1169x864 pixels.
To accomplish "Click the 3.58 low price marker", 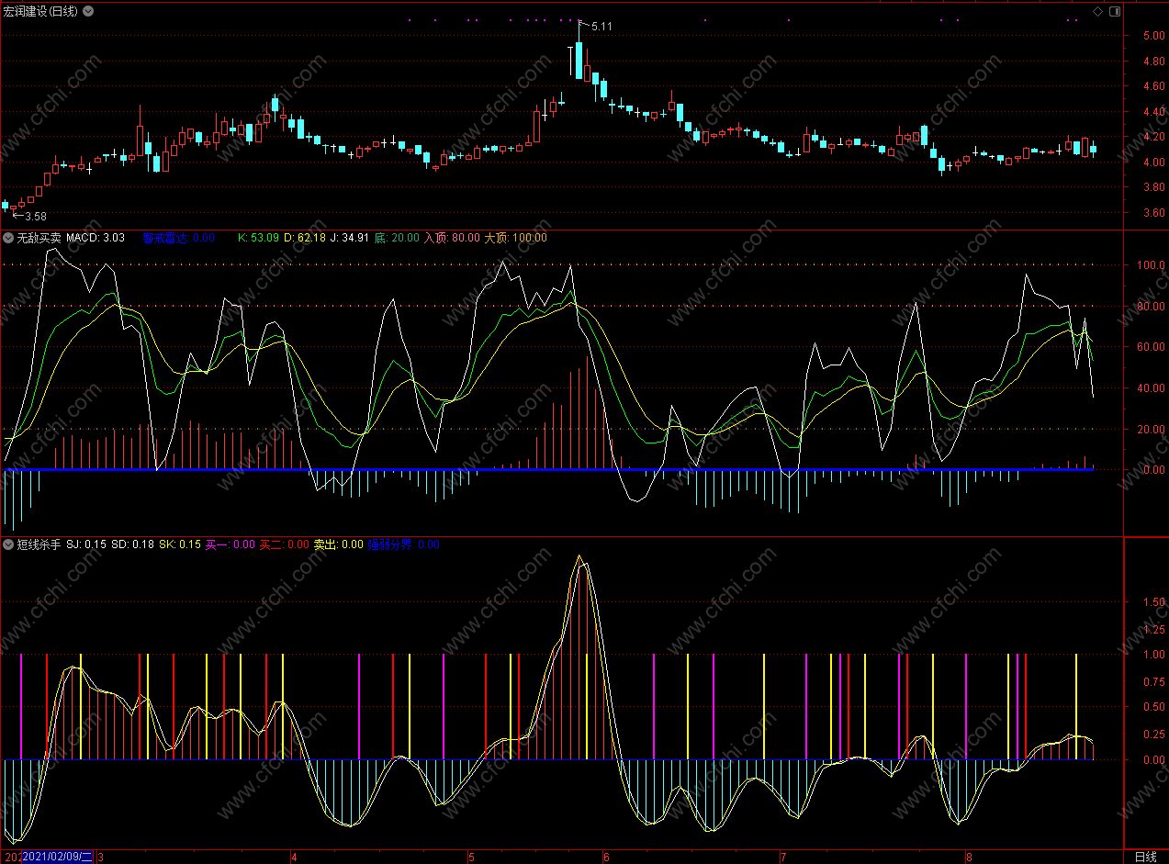I will (x=35, y=216).
